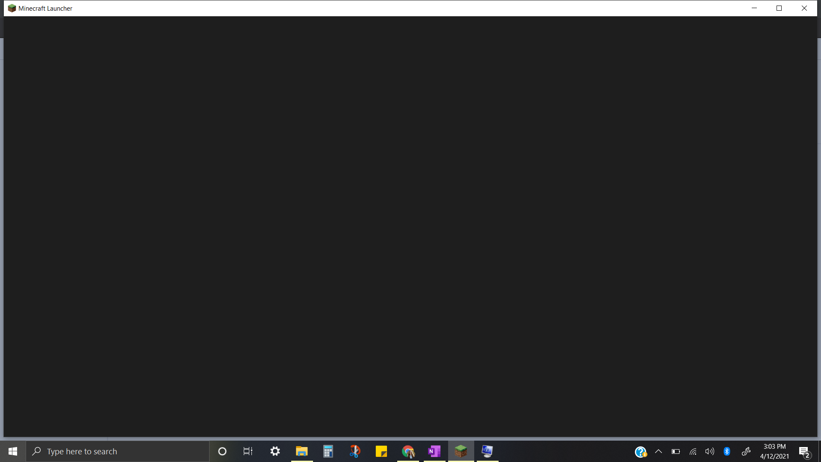Open Action Center notifications
The height and width of the screenshot is (462, 821).
tap(804, 451)
